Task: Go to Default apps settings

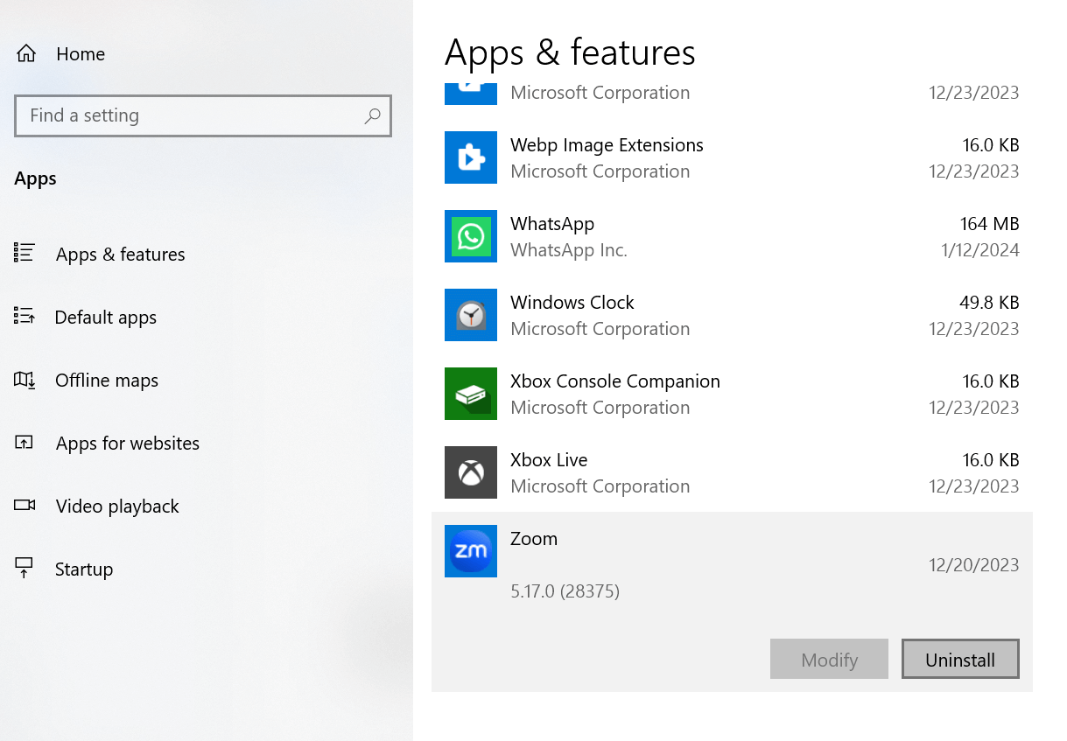Action: pos(105,318)
